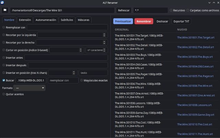Select new name The.Wire.S01E04.Old.Cases.srt
Image resolution: width=220 pixels, height=138 pixels.
(195, 67)
